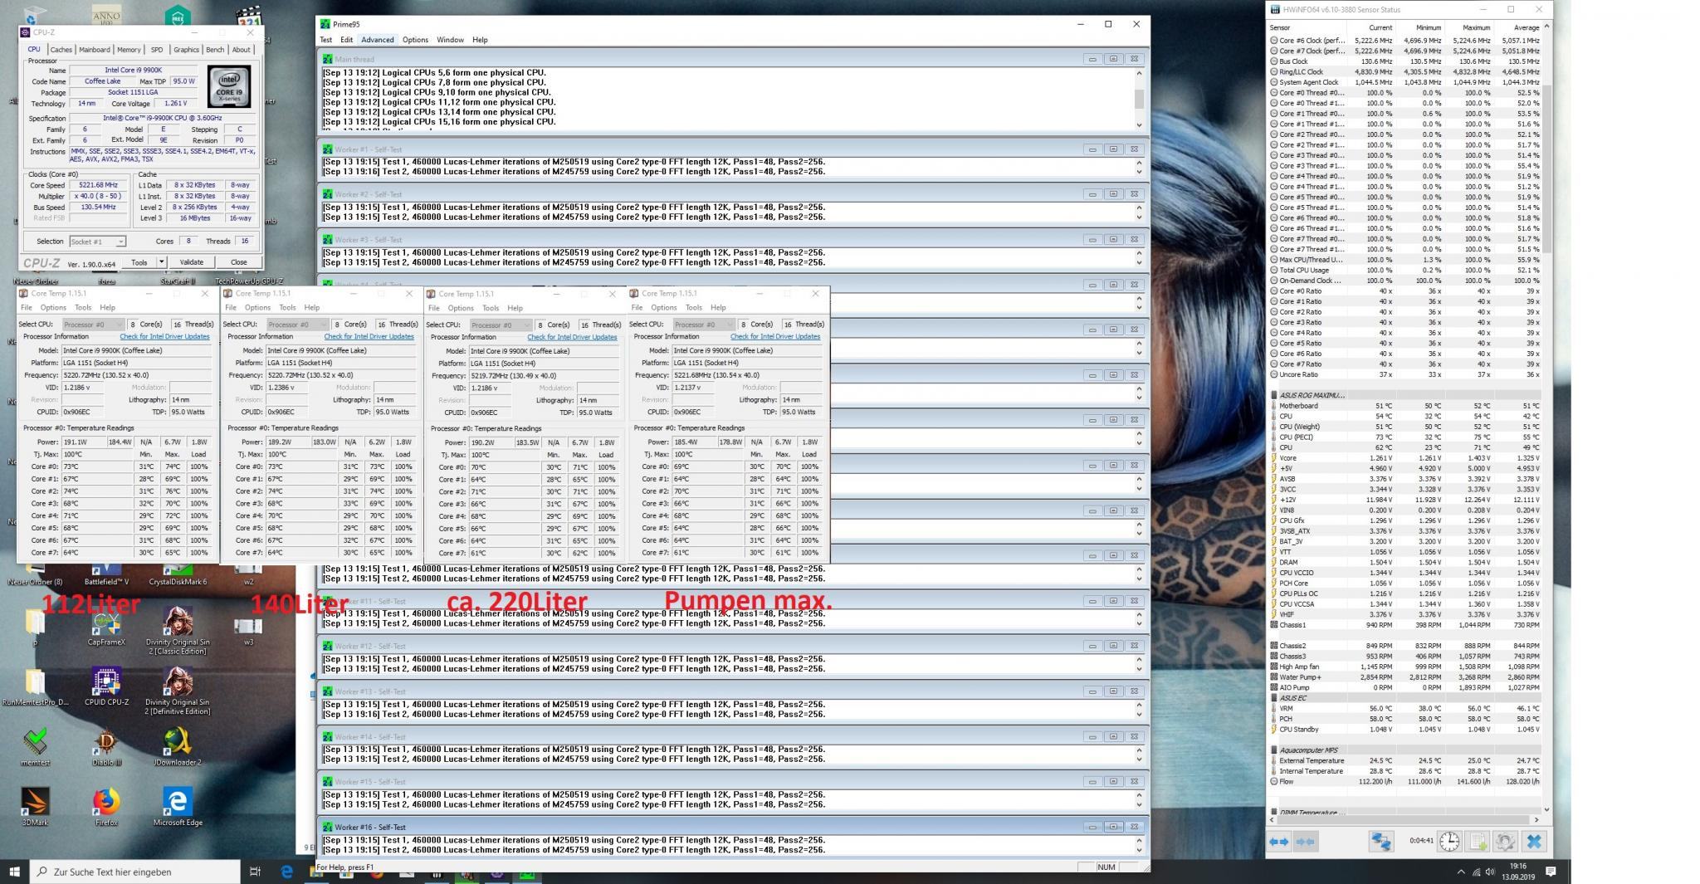Select Vcore sensor row in HWiNFO
The width and height of the screenshot is (1700, 884).
pyautogui.click(x=1404, y=458)
